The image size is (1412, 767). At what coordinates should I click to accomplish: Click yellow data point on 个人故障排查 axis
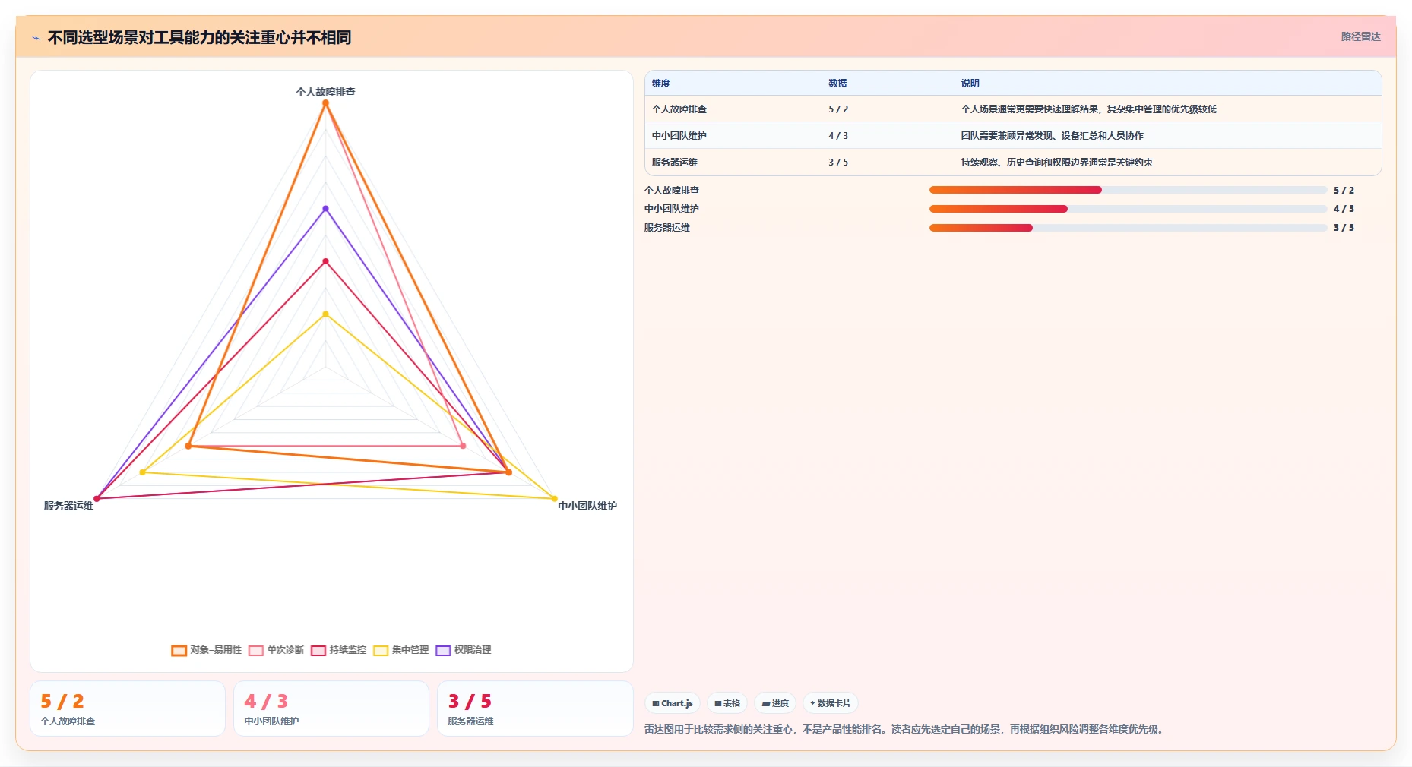point(325,314)
